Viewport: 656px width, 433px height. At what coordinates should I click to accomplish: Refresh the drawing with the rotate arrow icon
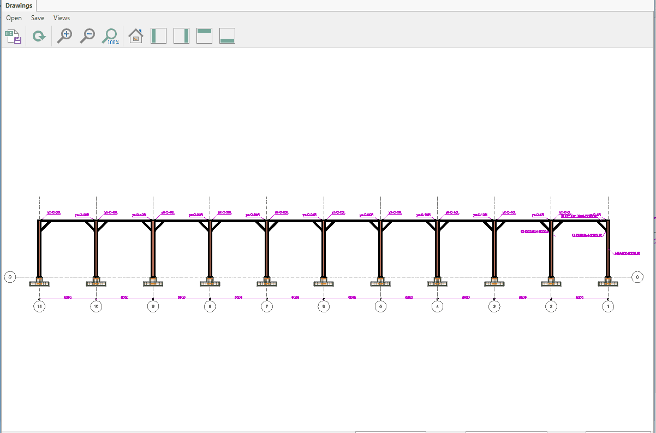tap(39, 37)
